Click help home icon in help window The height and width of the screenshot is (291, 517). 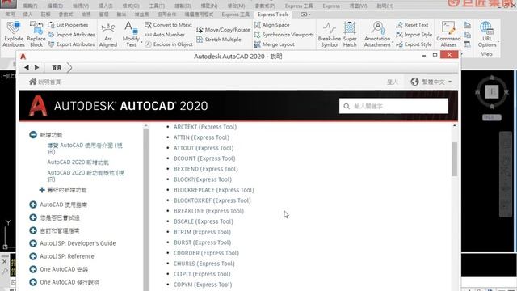pyautogui.click(x=32, y=82)
